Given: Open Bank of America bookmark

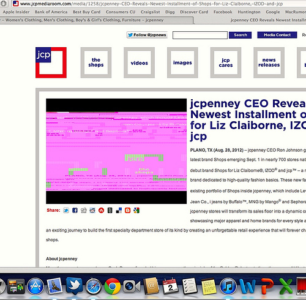Looking at the screenshot, I should pyautogui.click(x=51, y=12).
